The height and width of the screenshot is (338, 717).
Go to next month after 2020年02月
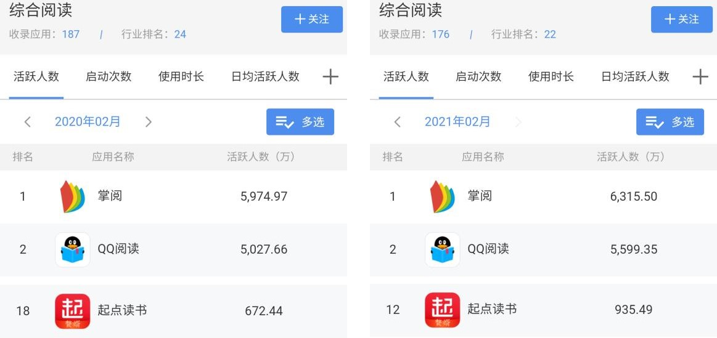[148, 122]
